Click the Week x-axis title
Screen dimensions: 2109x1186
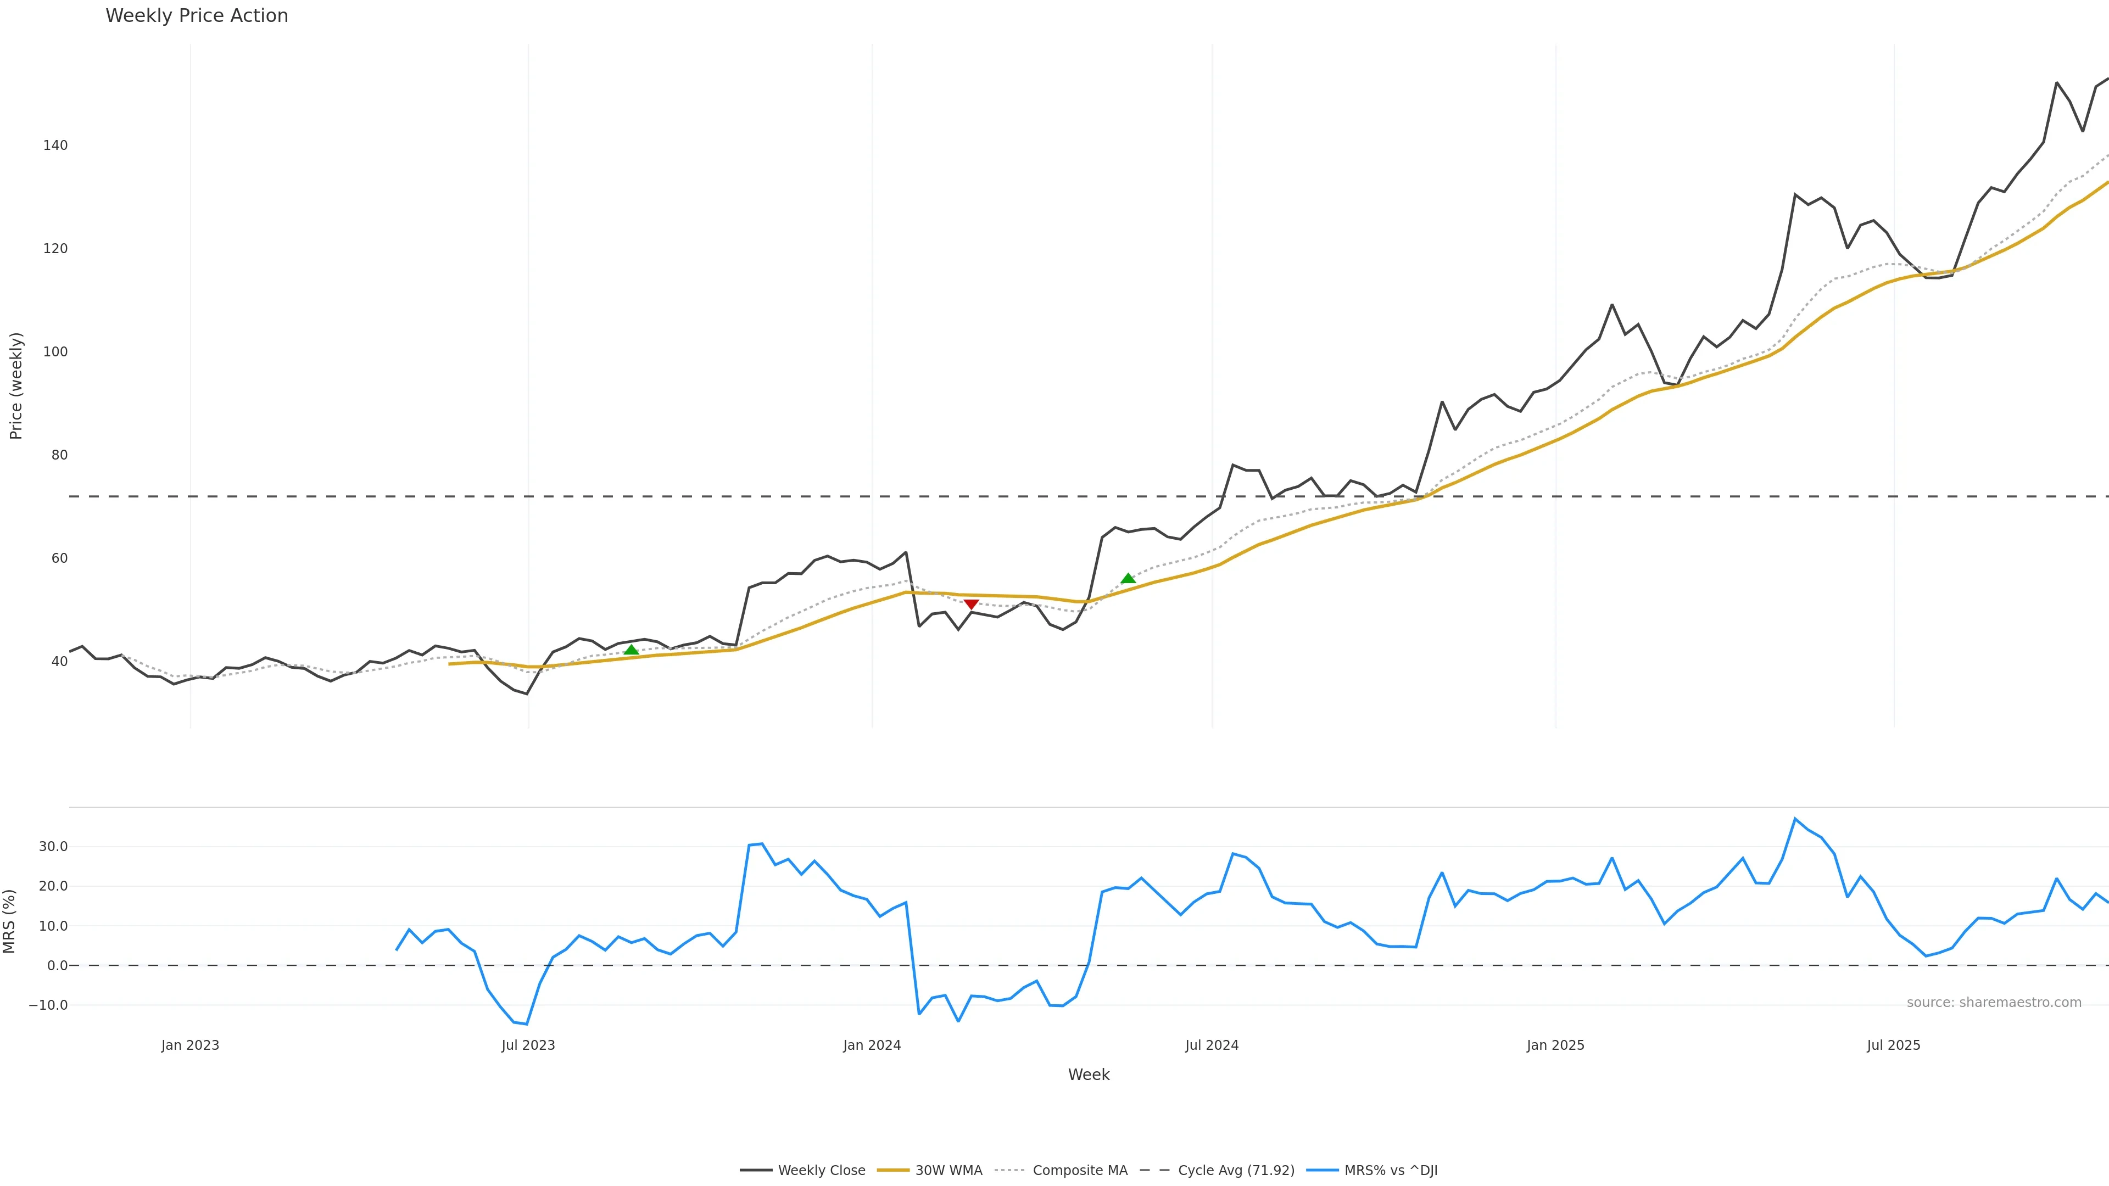click(1088, 1075)
